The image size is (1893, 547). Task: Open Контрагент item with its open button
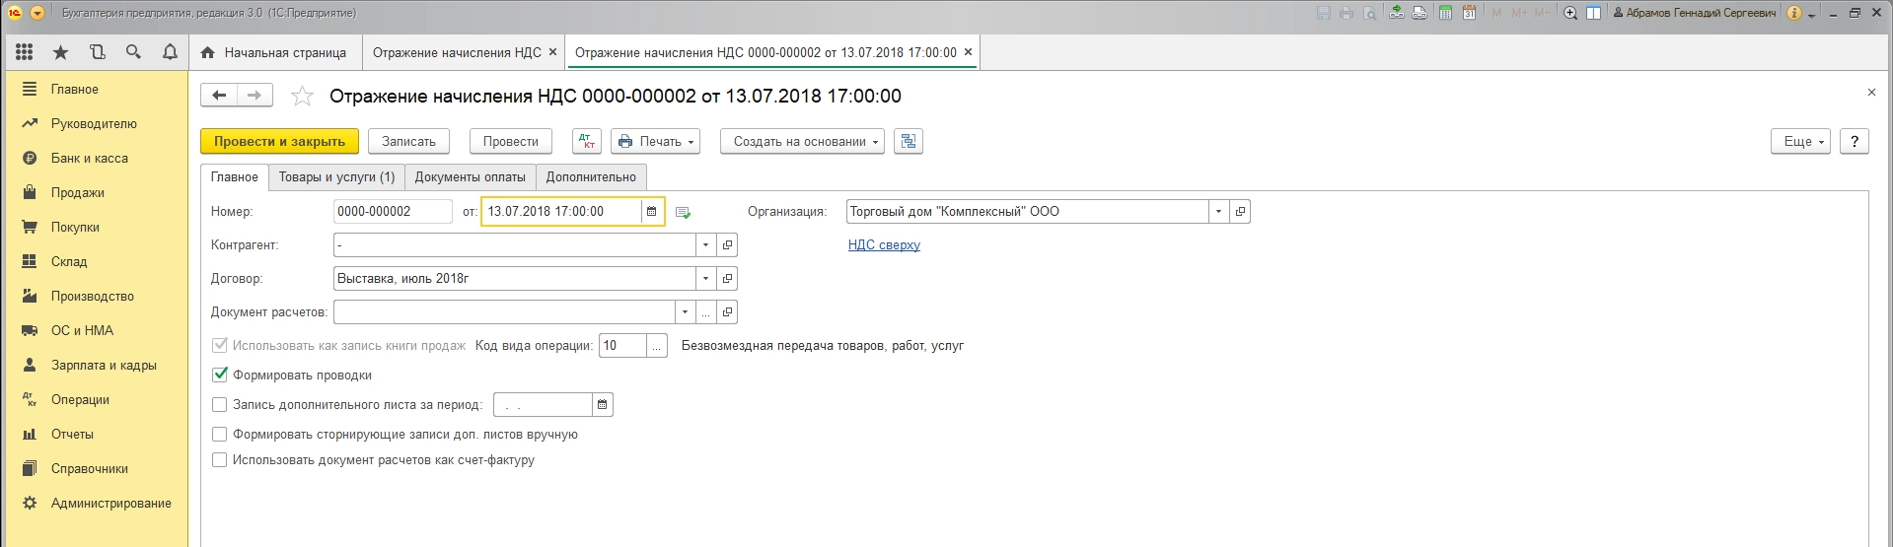727,244
